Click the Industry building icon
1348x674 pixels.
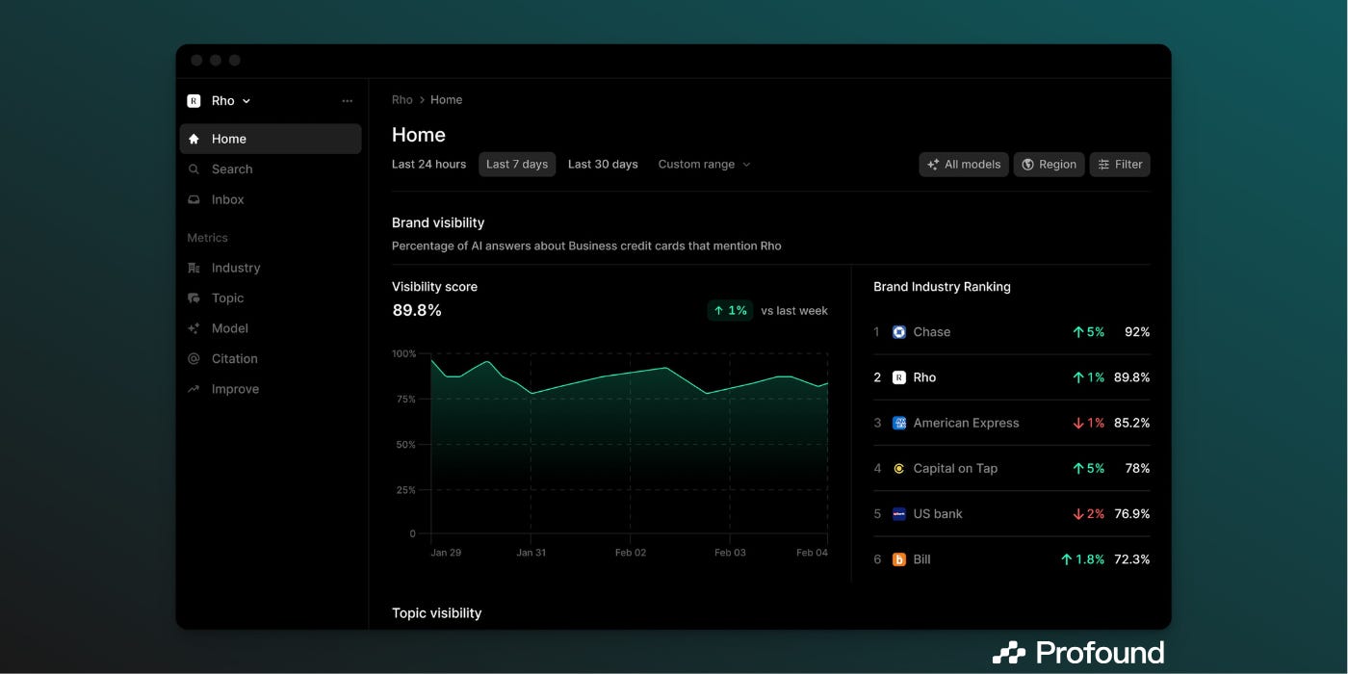tap(194, 268)
